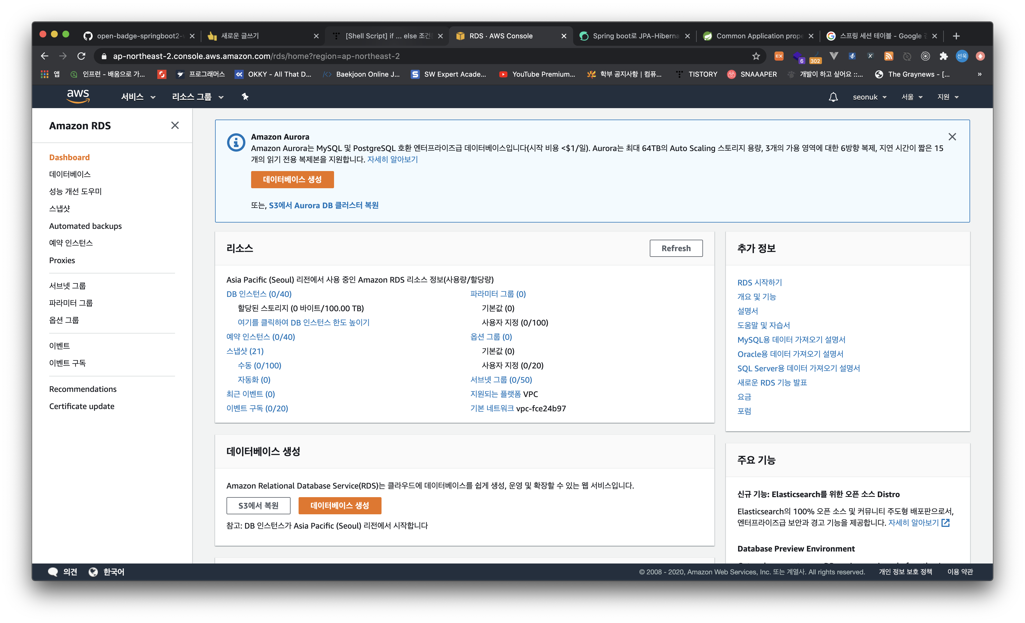Open the Chrome extensions puzzle icon

[943, 56]
